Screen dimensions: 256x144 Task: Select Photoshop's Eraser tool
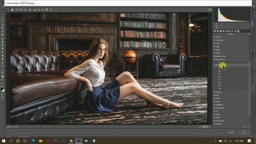2,49
